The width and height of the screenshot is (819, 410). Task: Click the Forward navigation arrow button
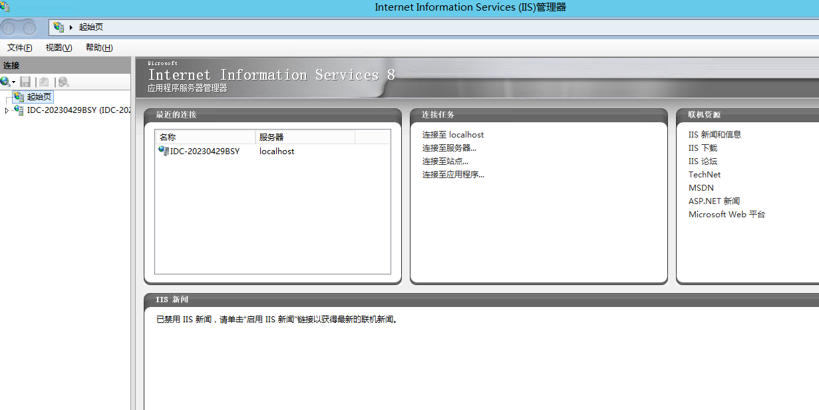coord(28,28)
